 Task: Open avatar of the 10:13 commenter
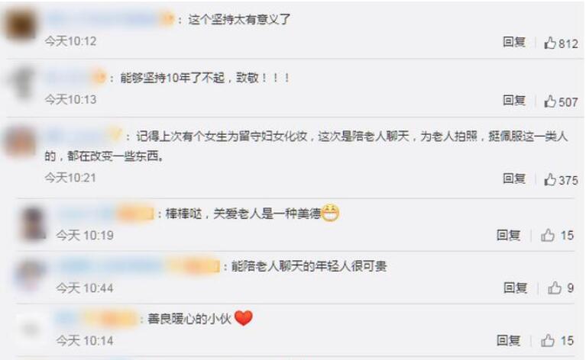tap(22, 82)
